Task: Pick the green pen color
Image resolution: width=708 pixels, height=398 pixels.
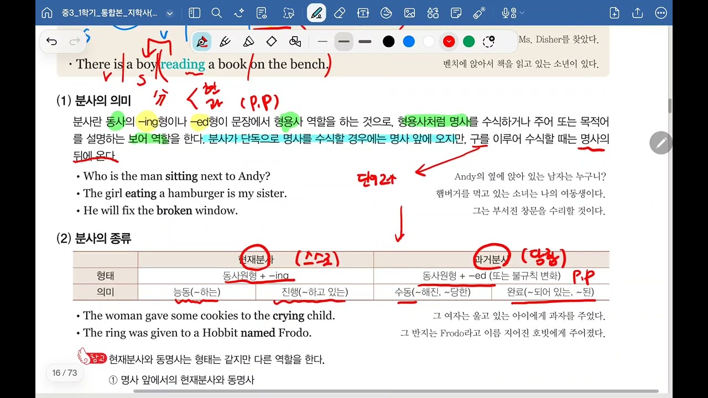Action: (x=468, y=41)
